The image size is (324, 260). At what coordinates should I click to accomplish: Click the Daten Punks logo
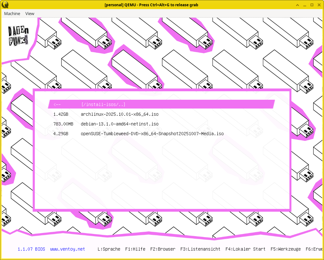coord(19,36)
